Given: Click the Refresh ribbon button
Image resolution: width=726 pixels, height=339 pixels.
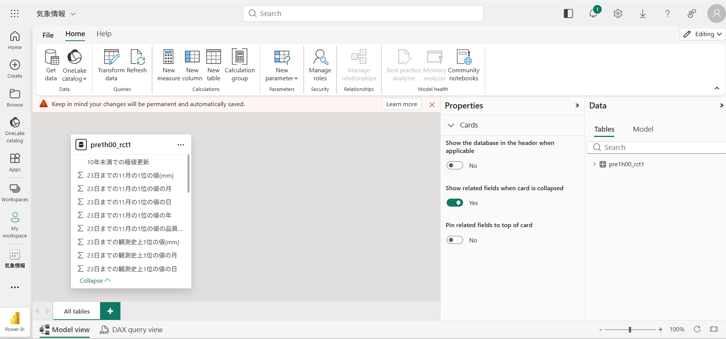Looking at the screenshot, I should [x=136, y=61].
